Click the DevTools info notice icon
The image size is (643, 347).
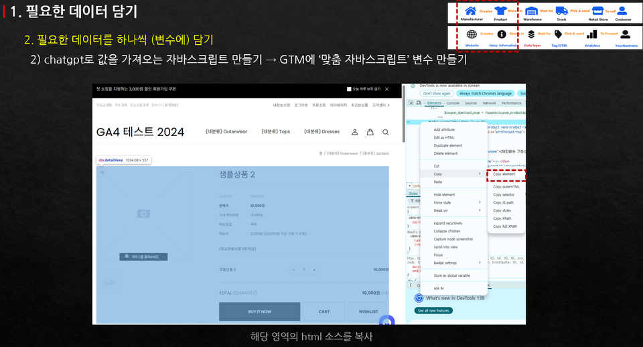tap(413, 86)
